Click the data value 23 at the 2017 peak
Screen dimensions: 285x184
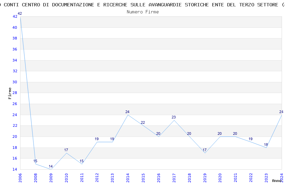(x=174, y=117)
